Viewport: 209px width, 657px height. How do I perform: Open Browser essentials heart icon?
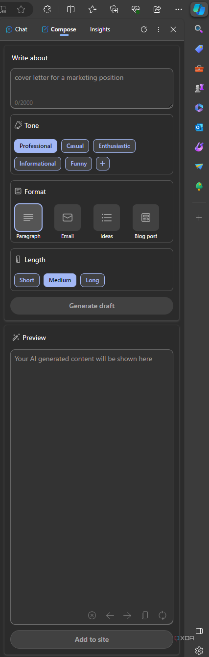(136, 9)
